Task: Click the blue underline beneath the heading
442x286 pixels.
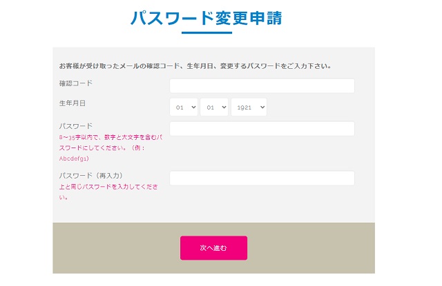Action: pos(206,32)
